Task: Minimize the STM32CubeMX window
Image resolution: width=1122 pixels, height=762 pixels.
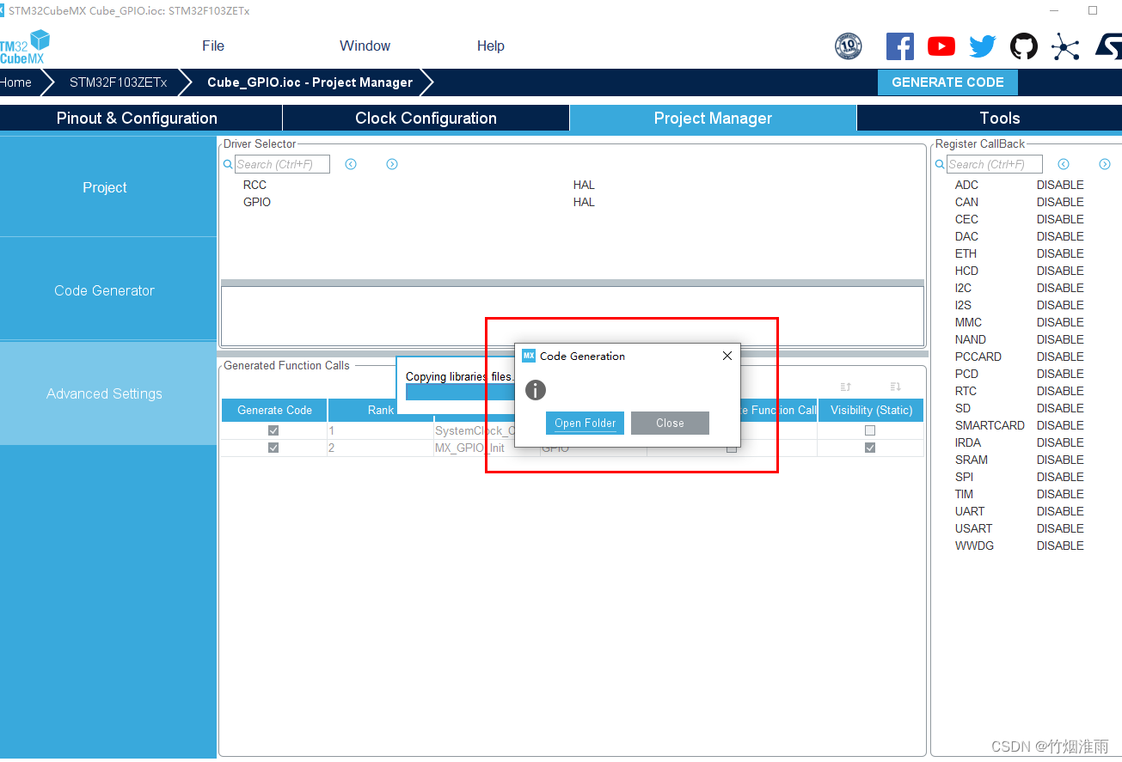Action: tap(1055, 10)
